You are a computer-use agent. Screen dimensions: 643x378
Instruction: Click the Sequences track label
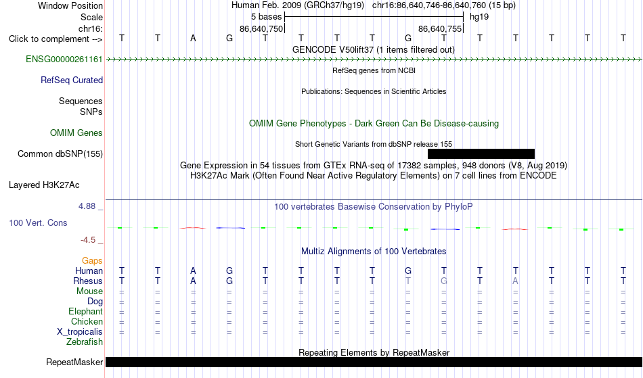[x=81, y=101]
